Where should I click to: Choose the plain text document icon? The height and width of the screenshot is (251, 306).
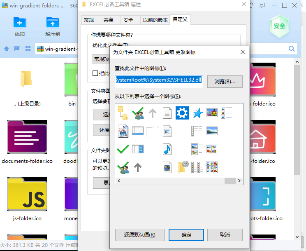tap(167, 113)
